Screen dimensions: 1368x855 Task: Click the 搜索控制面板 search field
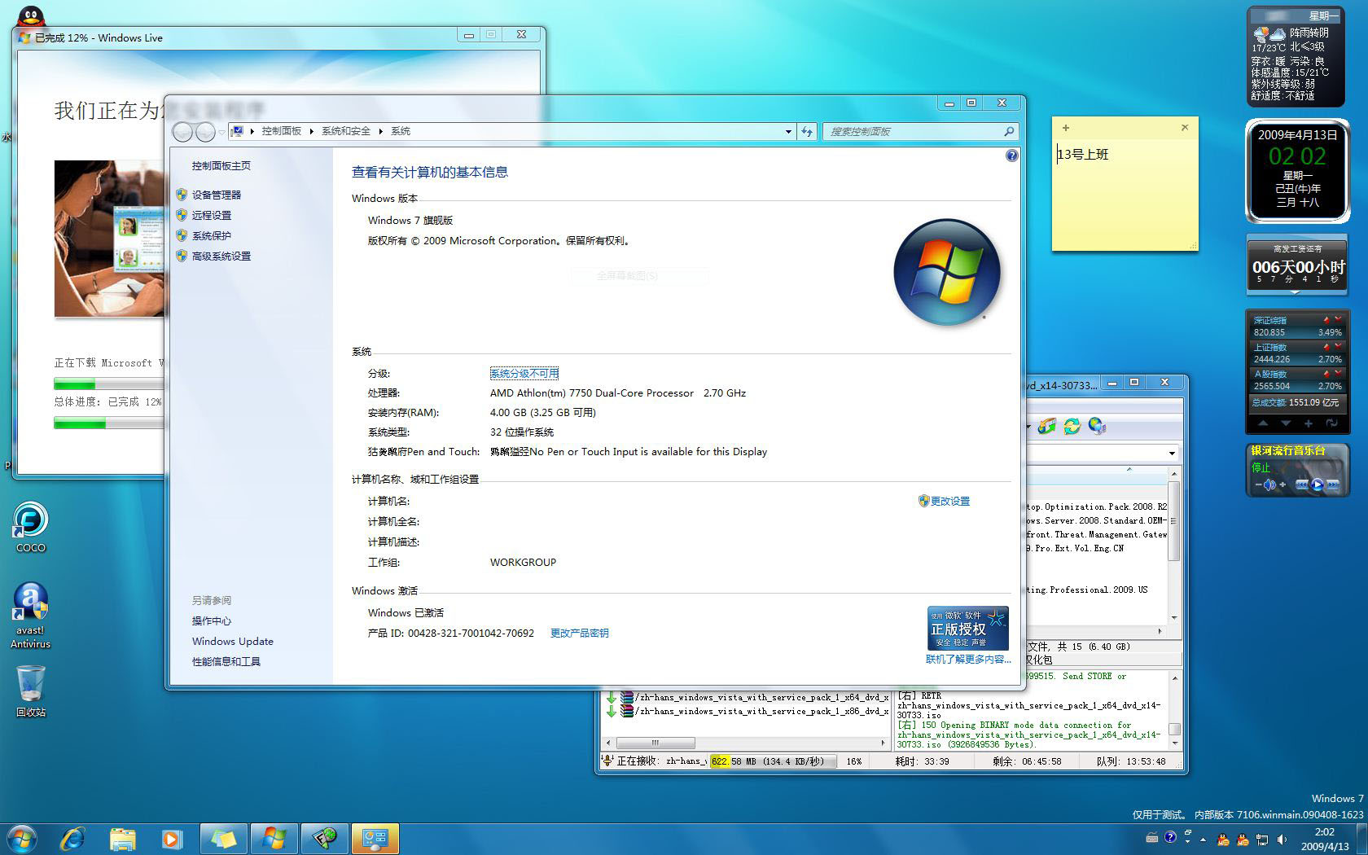coord(914,131)
